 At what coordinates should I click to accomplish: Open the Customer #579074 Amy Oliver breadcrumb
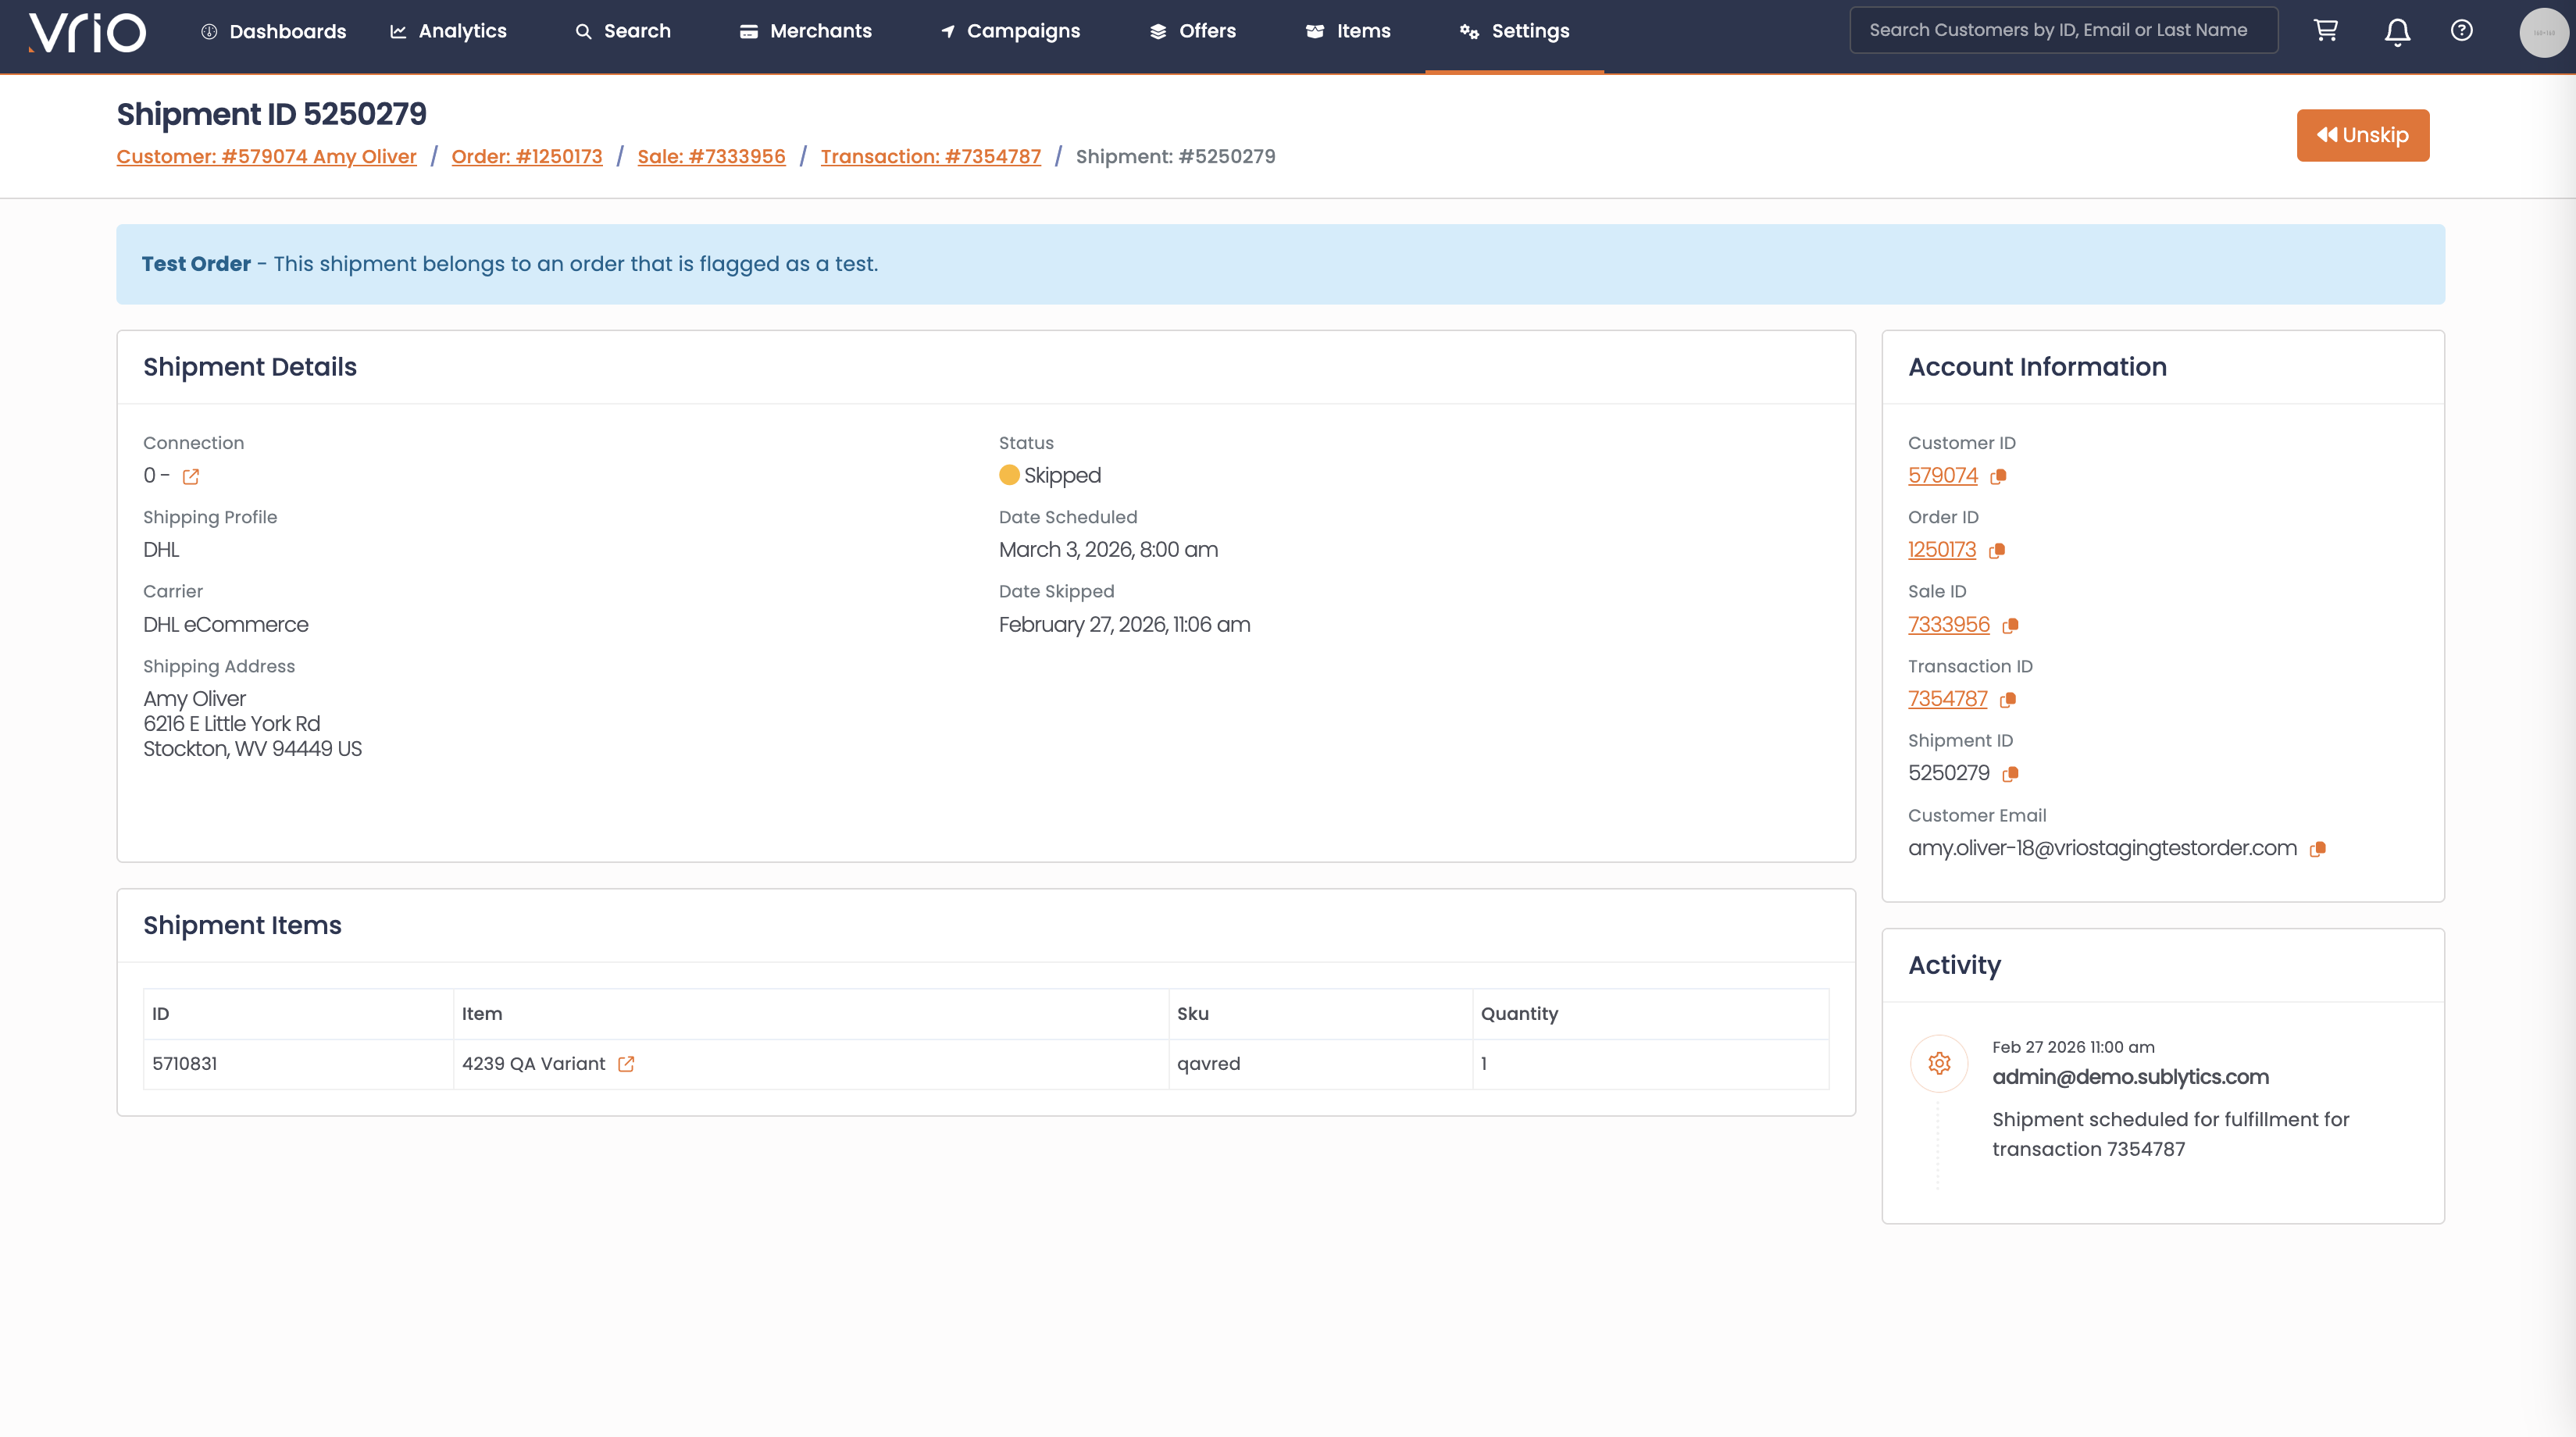click(266, 156)
